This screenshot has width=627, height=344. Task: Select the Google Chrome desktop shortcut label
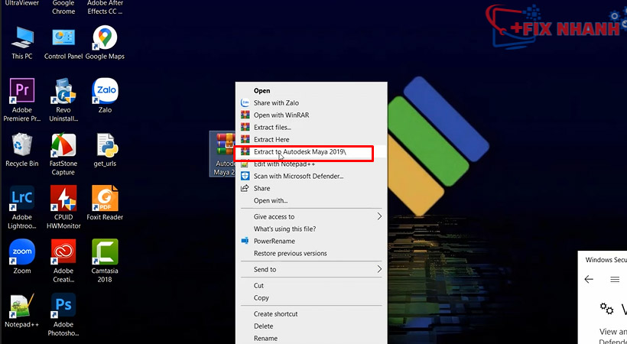[63, 7]
